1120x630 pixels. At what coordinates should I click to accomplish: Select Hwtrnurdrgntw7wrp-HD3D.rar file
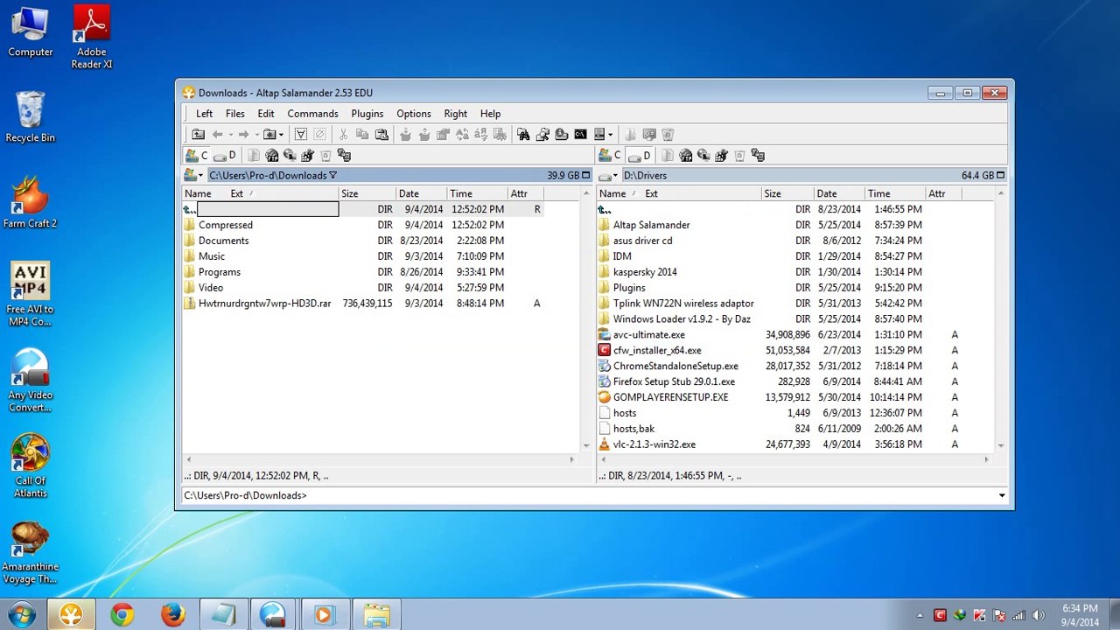point(264,304)
